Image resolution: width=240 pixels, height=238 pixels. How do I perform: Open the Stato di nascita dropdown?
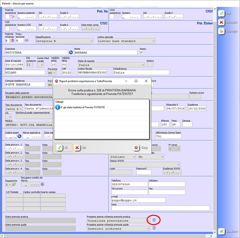click(111, 65)
